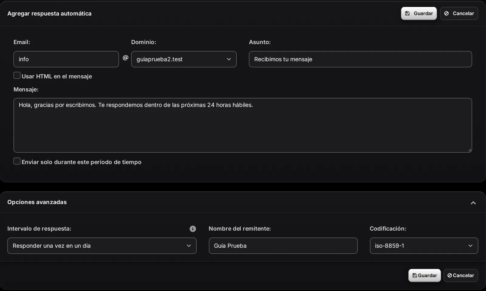Click inside the Mensaje text area
This screenshot has height=291, width=486.
point(243,125)
